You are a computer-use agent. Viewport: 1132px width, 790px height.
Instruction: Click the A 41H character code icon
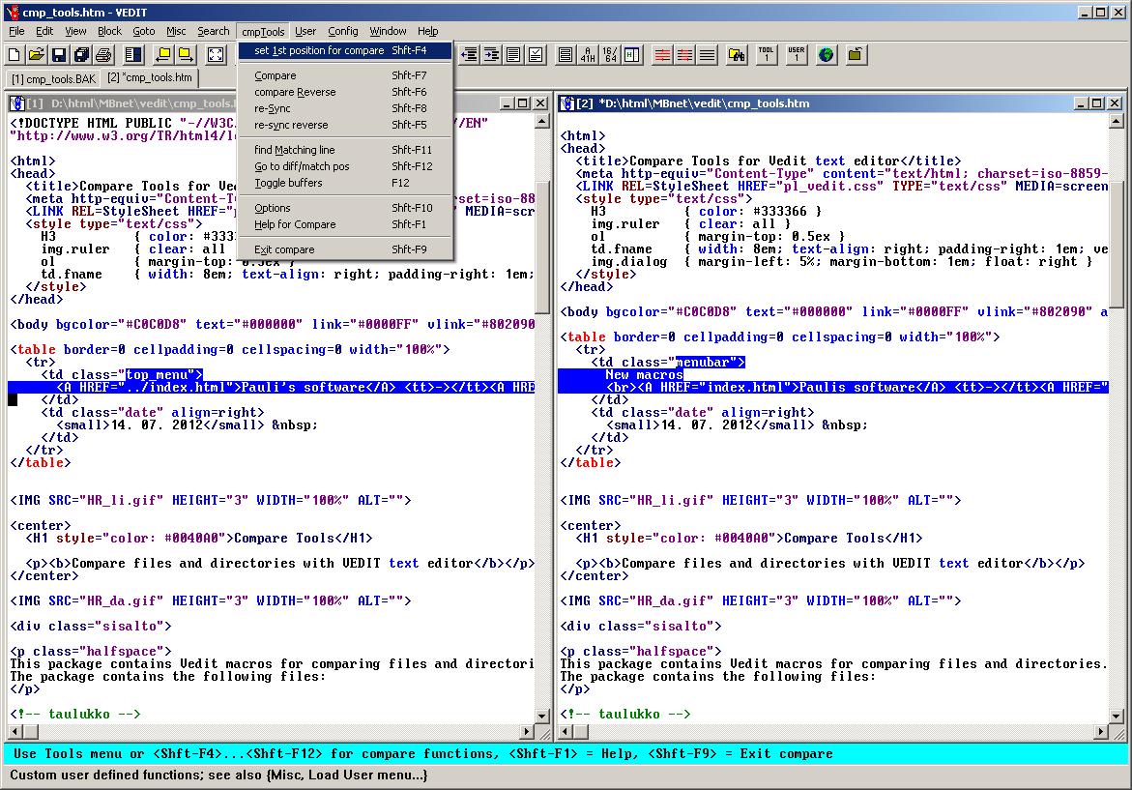(x=588, y=55)
